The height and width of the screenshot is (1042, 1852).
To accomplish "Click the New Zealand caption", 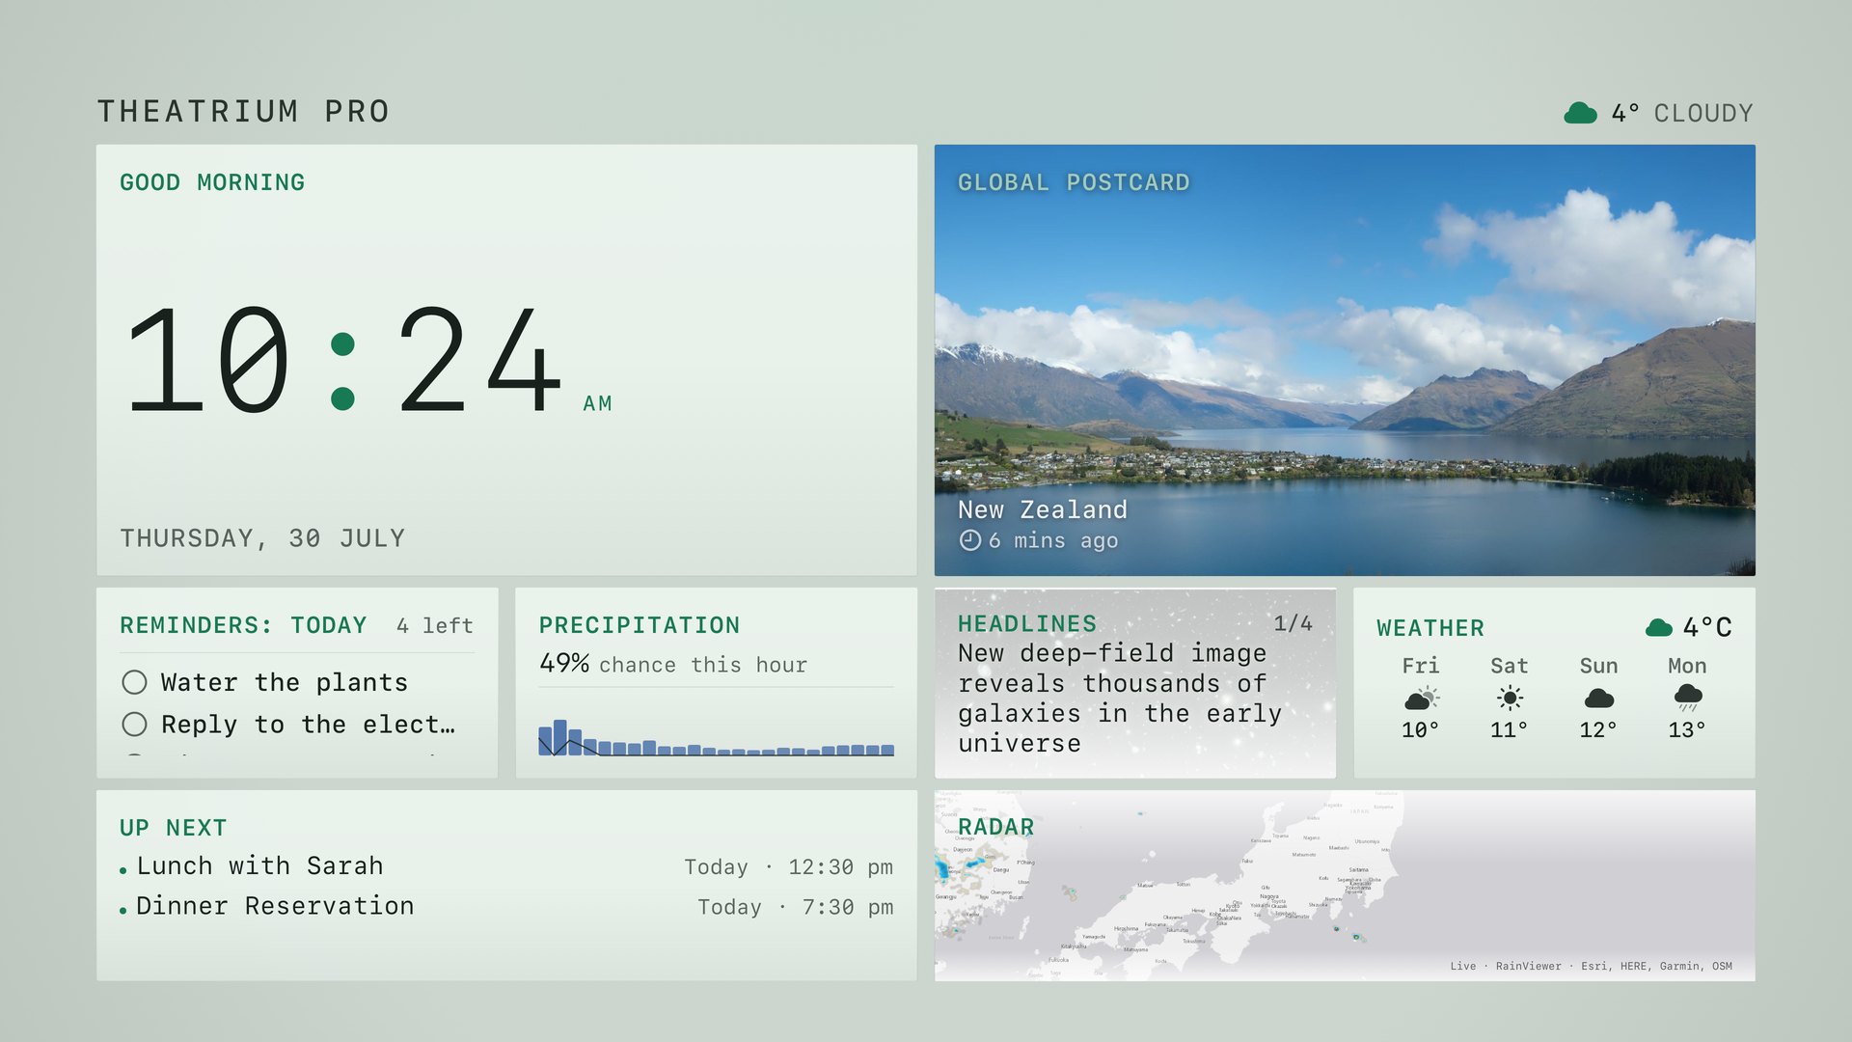I will point(1043,509).
